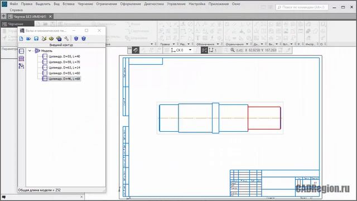Viewport: 357px width, 201px height.
Task: Click icon of Цилиндр D=63, L=14 row
Action: click(45, 68)
